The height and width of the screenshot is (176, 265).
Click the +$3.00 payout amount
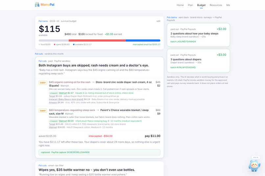tap(221, 55)
